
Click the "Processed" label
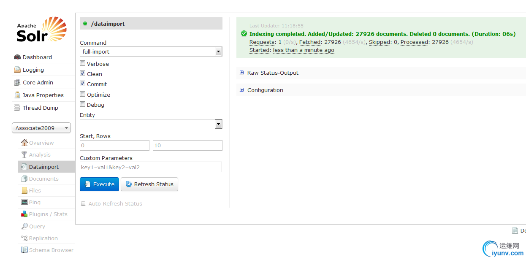(x=415, y=42)
